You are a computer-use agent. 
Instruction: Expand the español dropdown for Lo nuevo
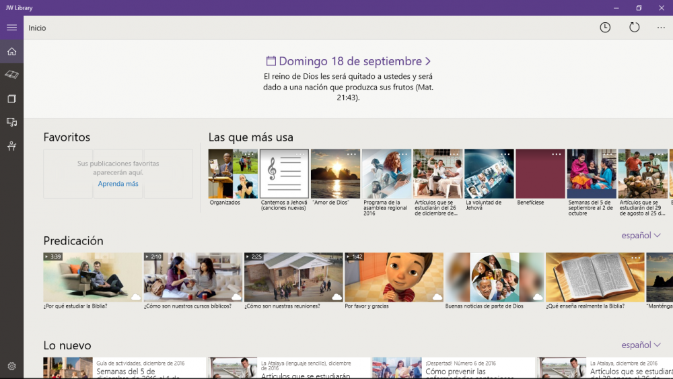(x=641, y=345)
